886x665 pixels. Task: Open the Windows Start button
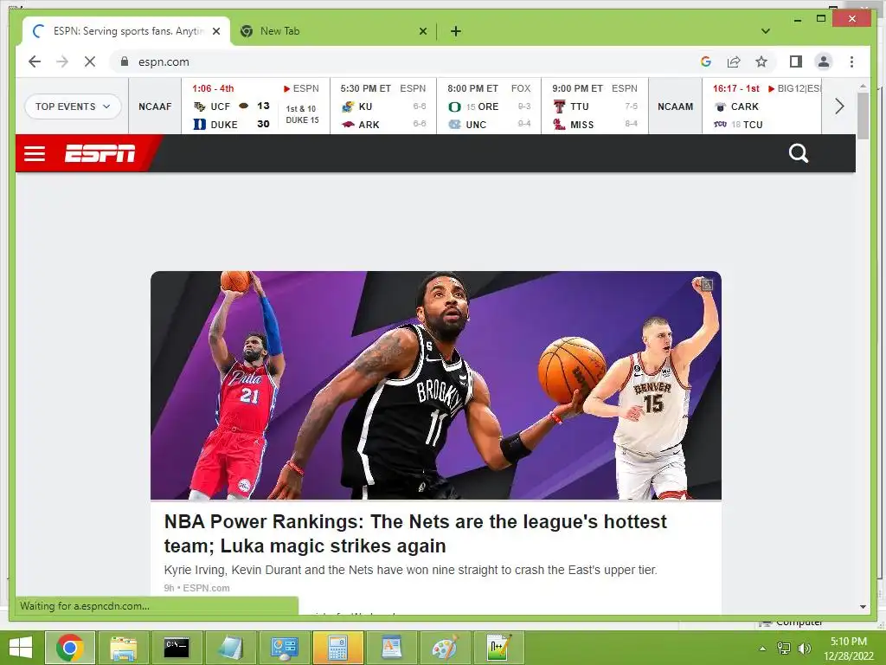[x=21, y=648]
